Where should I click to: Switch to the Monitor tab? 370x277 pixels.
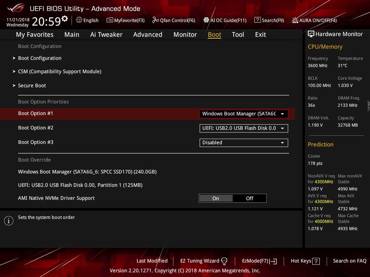185,35
